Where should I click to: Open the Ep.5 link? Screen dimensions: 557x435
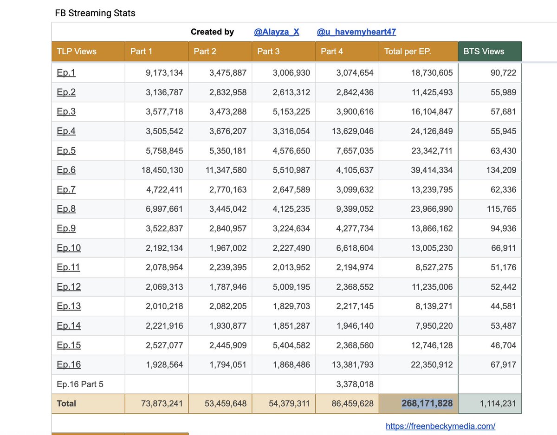(66, 150)
